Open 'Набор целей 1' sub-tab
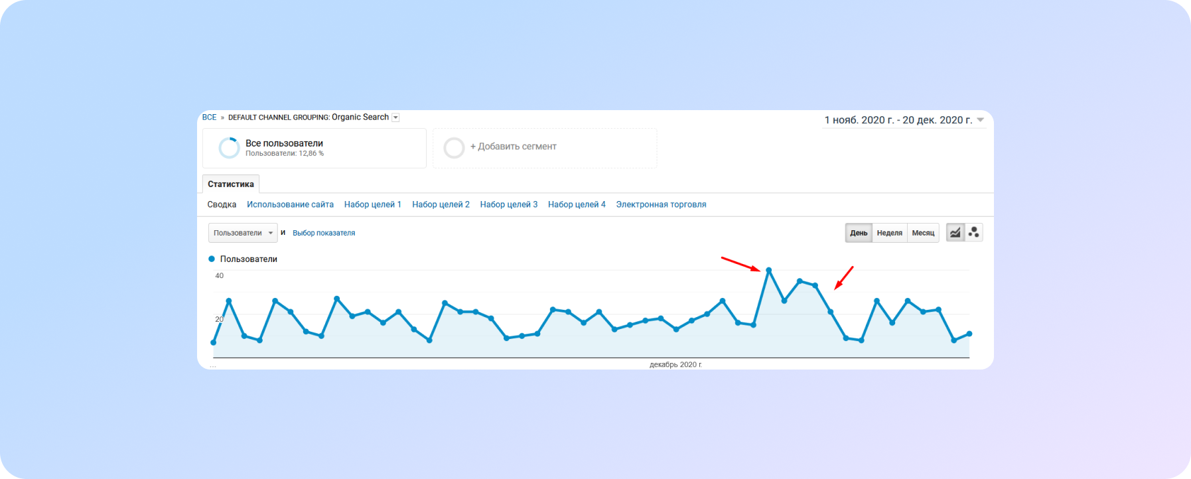Screen dimensions: 1191x479 373,204
